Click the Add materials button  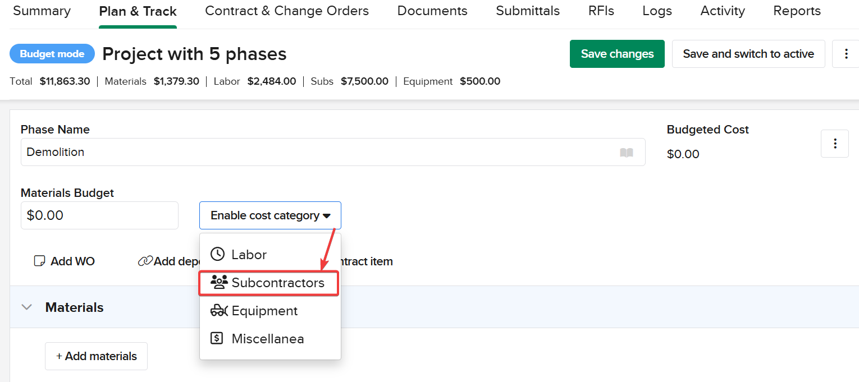[96, 356]
